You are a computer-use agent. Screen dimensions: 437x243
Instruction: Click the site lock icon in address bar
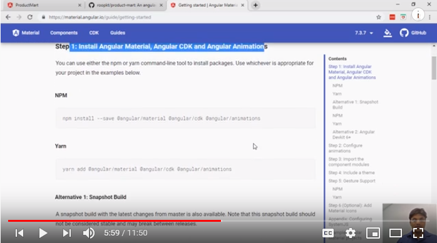click(43, 17)
